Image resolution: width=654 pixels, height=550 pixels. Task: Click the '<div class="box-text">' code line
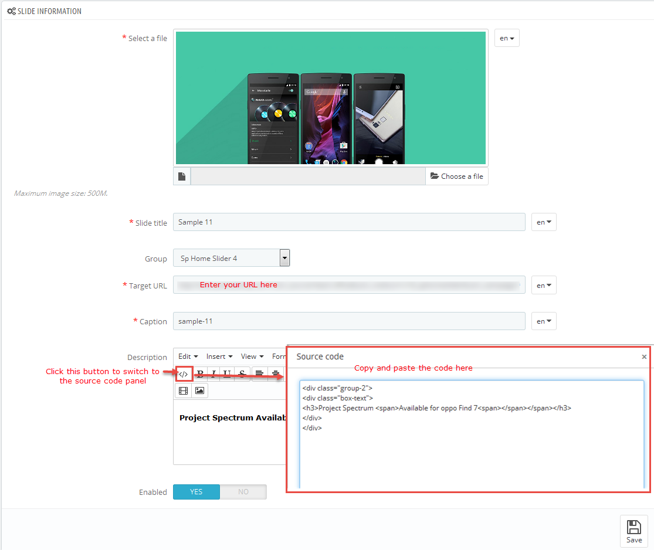(x=337, y=398)
